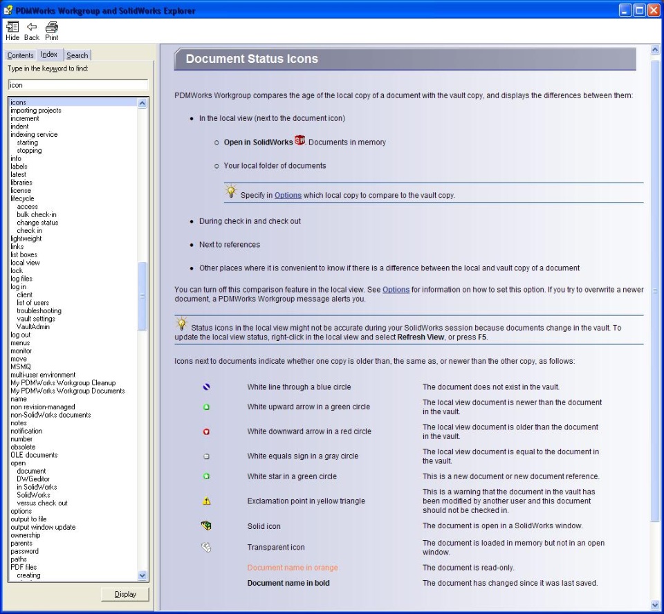Open the Options link in the tip box
The width and height of the screenshot is (664, 614).
tap(288, 195)
